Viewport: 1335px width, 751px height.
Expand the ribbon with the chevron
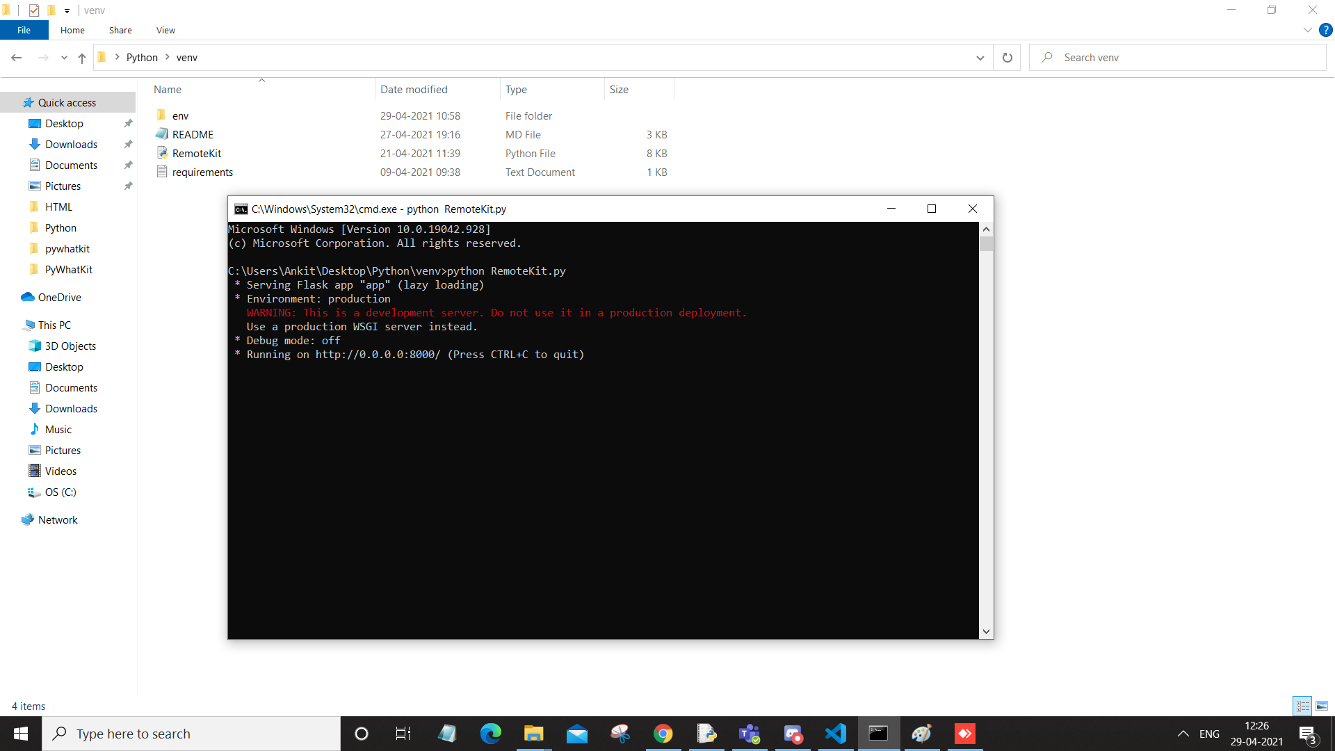1307,30
